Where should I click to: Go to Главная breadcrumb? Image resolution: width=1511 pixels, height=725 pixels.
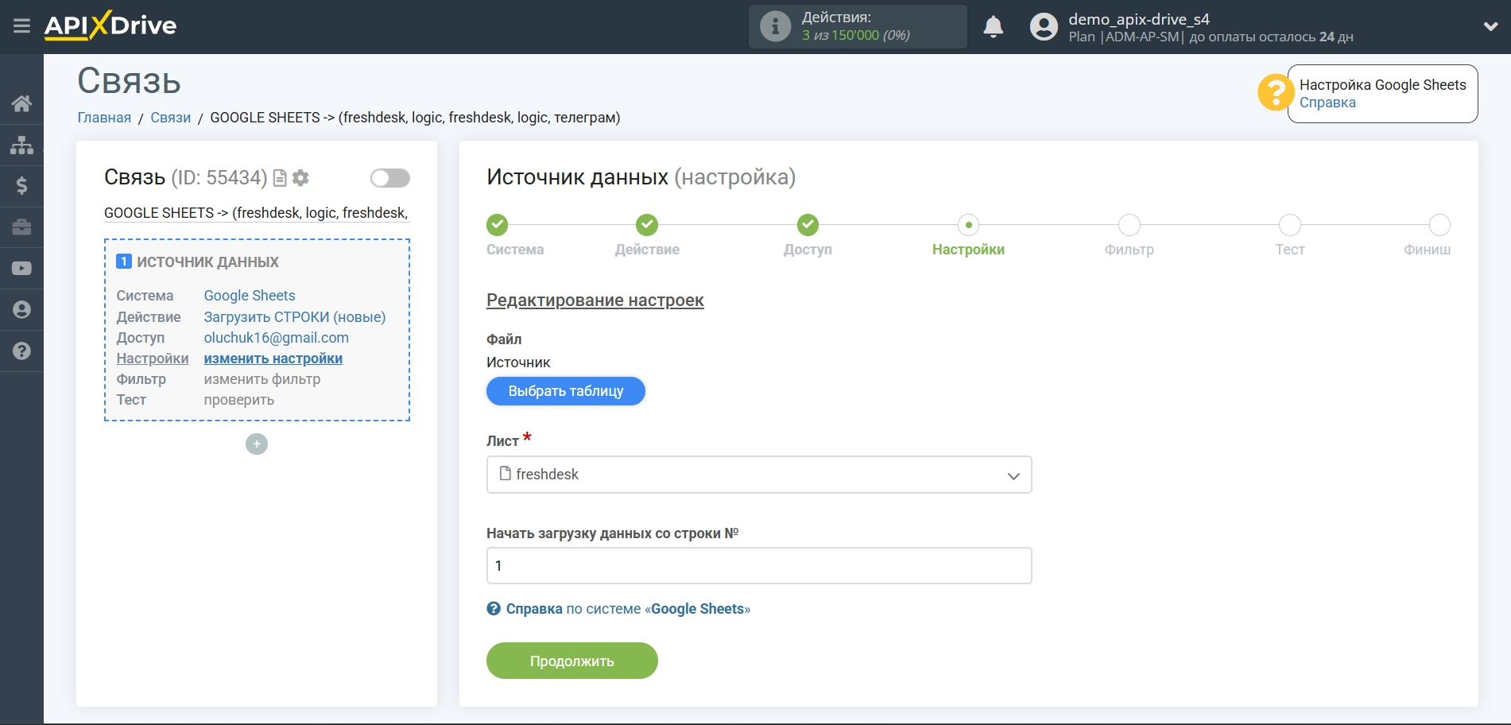tap(104, 118)
